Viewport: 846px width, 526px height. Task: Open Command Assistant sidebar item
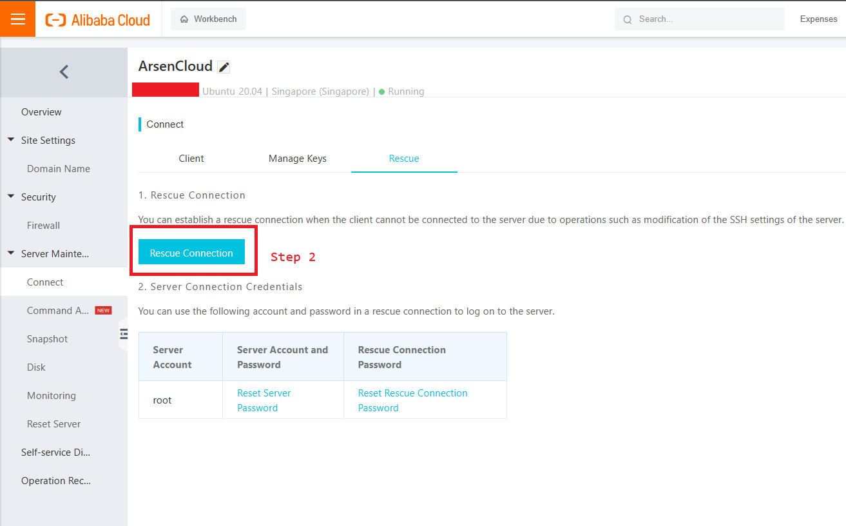point(58,311)
